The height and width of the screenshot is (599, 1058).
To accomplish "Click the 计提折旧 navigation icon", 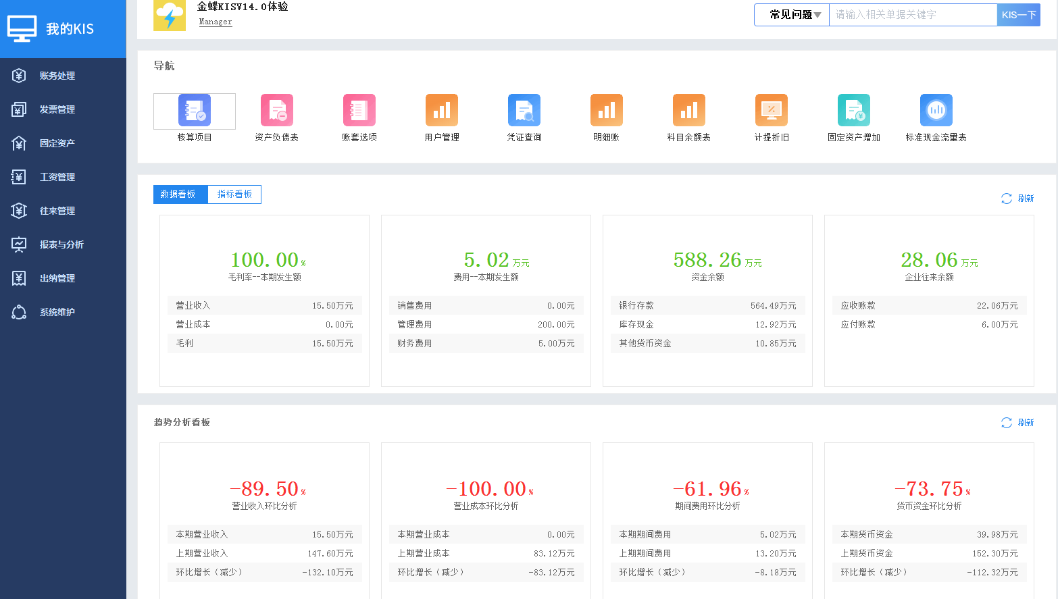I will 772,110.
